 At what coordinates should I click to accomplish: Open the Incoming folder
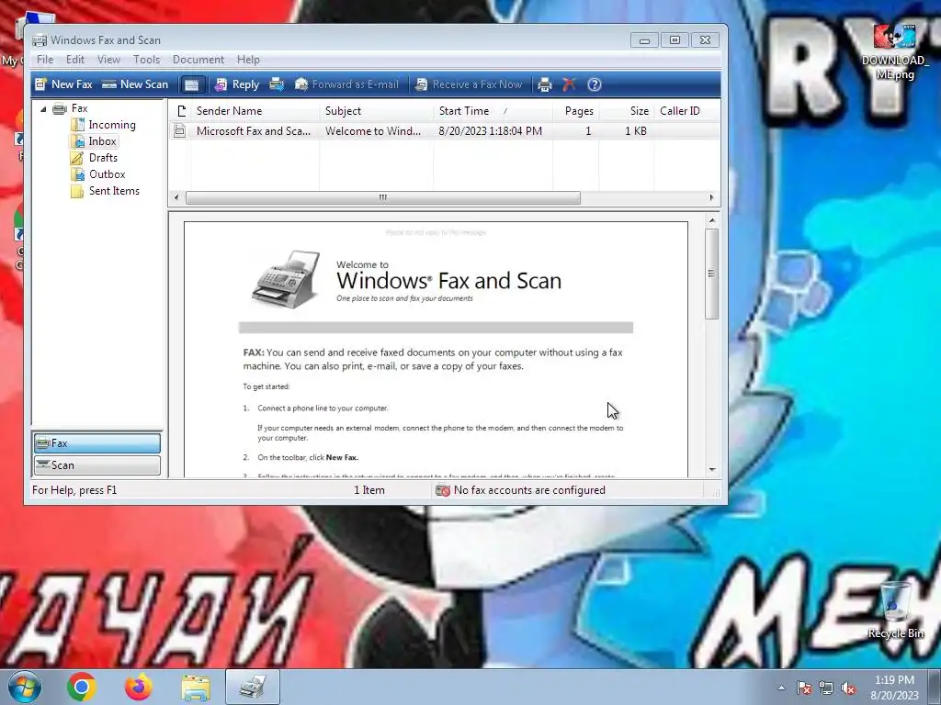[x=111, y=125]
